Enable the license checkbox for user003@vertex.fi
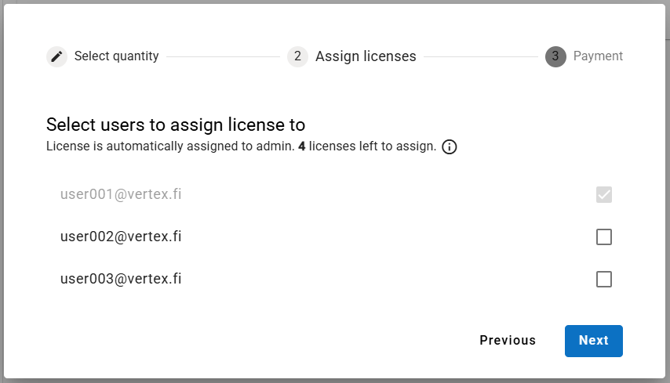This screenshot has height=383, width=670. click(x=604, y=279)
